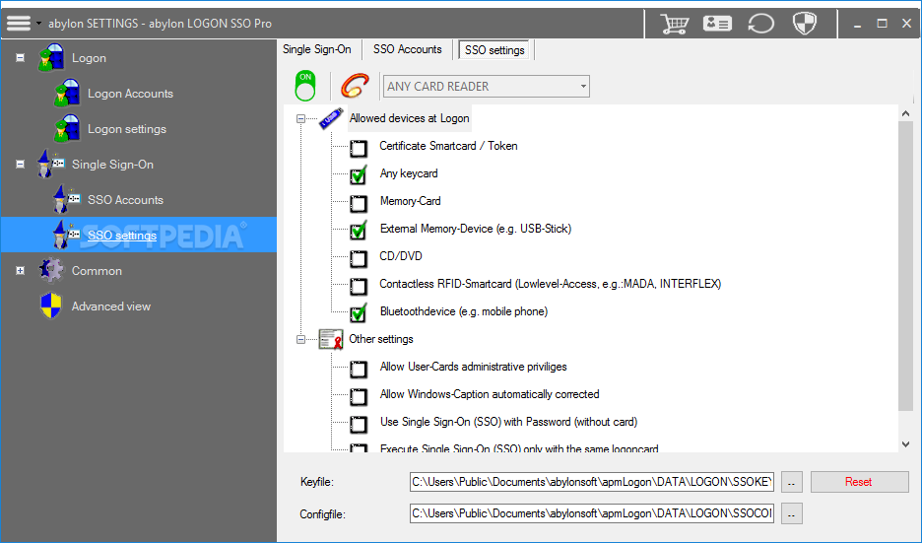The height and width of the screenshot is (543, 922).
Task: Check Allow Windows-Caption automatically corrected
Action: (x=359, y=397)
